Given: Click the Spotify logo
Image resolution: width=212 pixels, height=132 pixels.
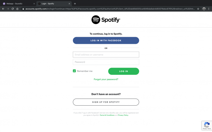Looking at the screenshot, I should point(106,20).
